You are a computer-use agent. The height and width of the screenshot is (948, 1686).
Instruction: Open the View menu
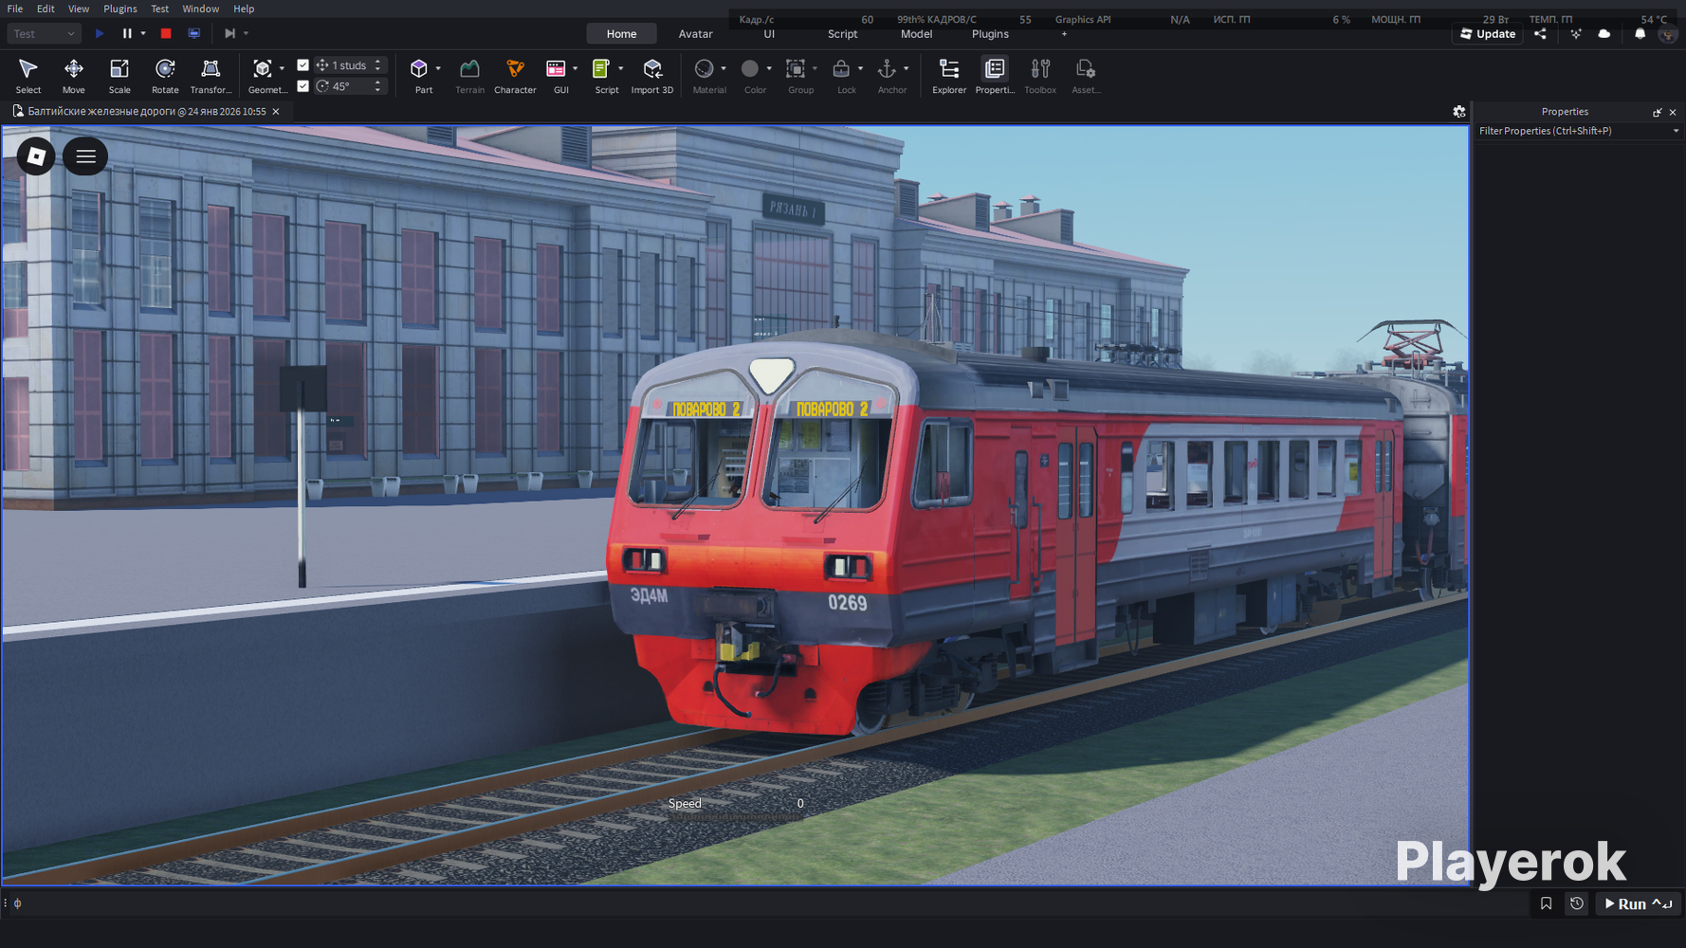[x=79, y=9]
